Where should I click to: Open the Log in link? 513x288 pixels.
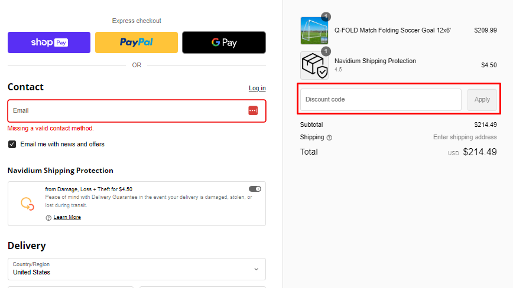[257, 88]
